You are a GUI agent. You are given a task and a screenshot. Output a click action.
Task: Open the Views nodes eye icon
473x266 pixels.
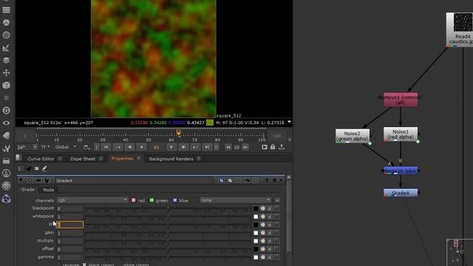coord(6,123)
